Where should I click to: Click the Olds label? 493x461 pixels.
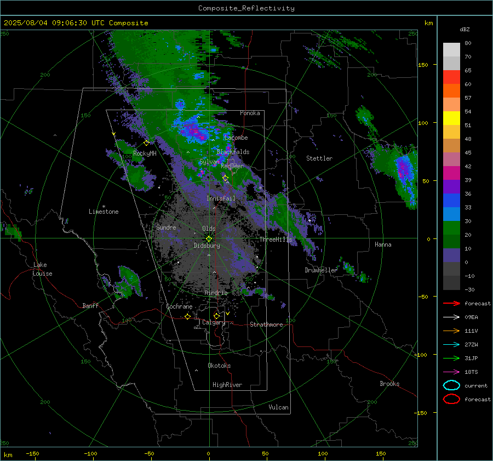pos(209,229)
